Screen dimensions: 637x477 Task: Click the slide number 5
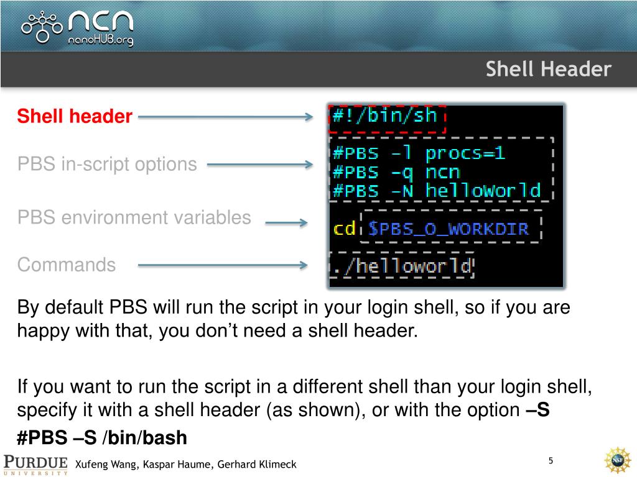coord(551,460)
